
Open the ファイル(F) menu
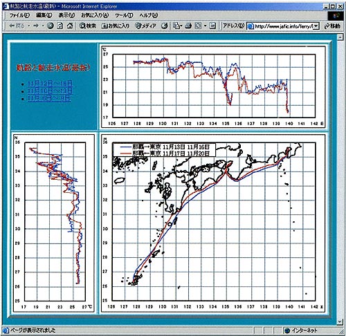[19, 15]
